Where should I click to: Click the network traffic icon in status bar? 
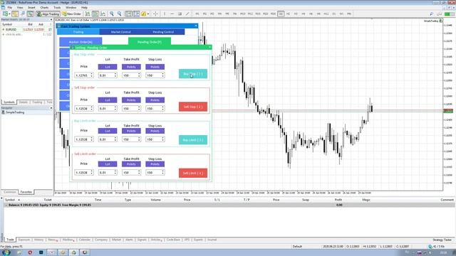[x=430, y=247]
